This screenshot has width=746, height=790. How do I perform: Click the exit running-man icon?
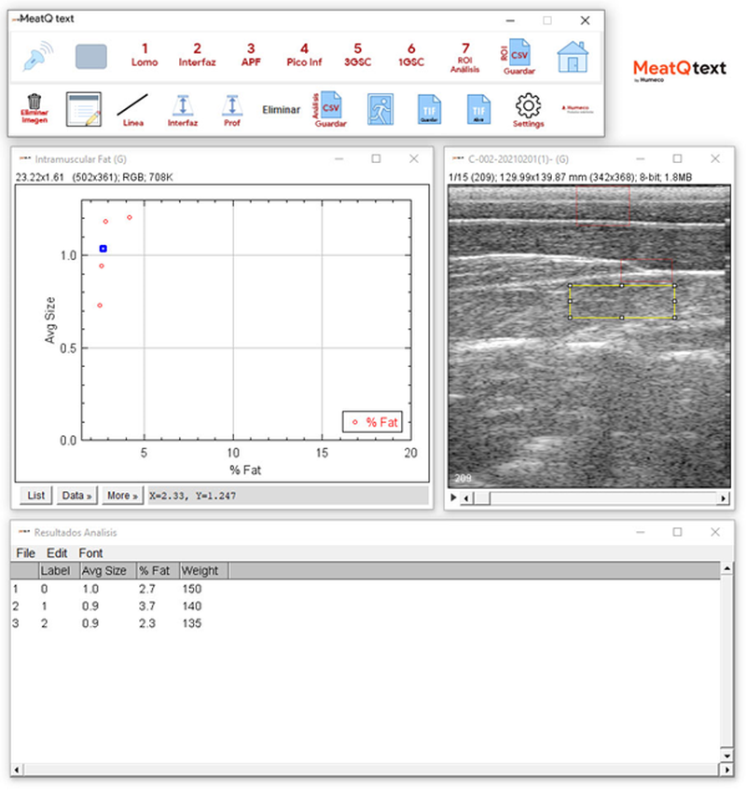(x=379, y=108)
